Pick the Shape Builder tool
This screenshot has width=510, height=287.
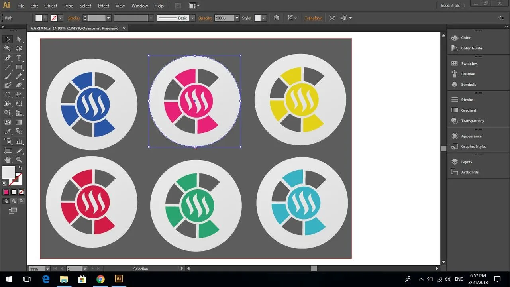coord(8,113)
